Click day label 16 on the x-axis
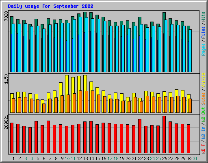Viewport: 208px width, 163px height. coord(104,159)
